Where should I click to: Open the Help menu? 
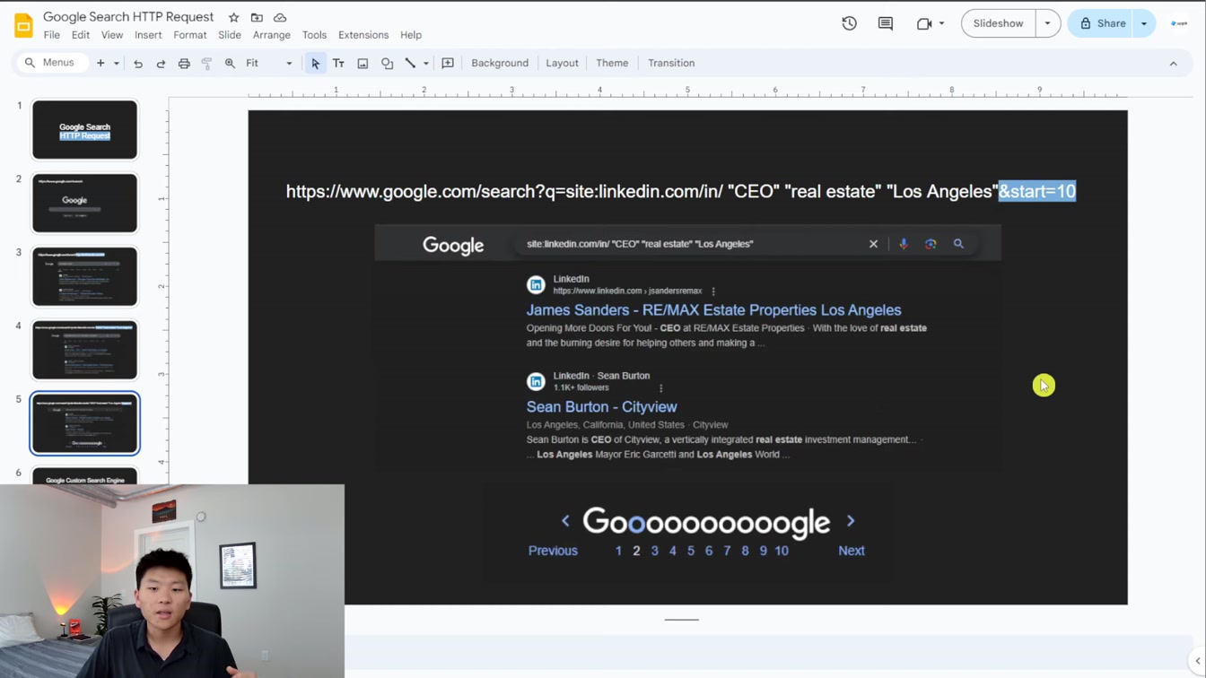pos(411,35)
